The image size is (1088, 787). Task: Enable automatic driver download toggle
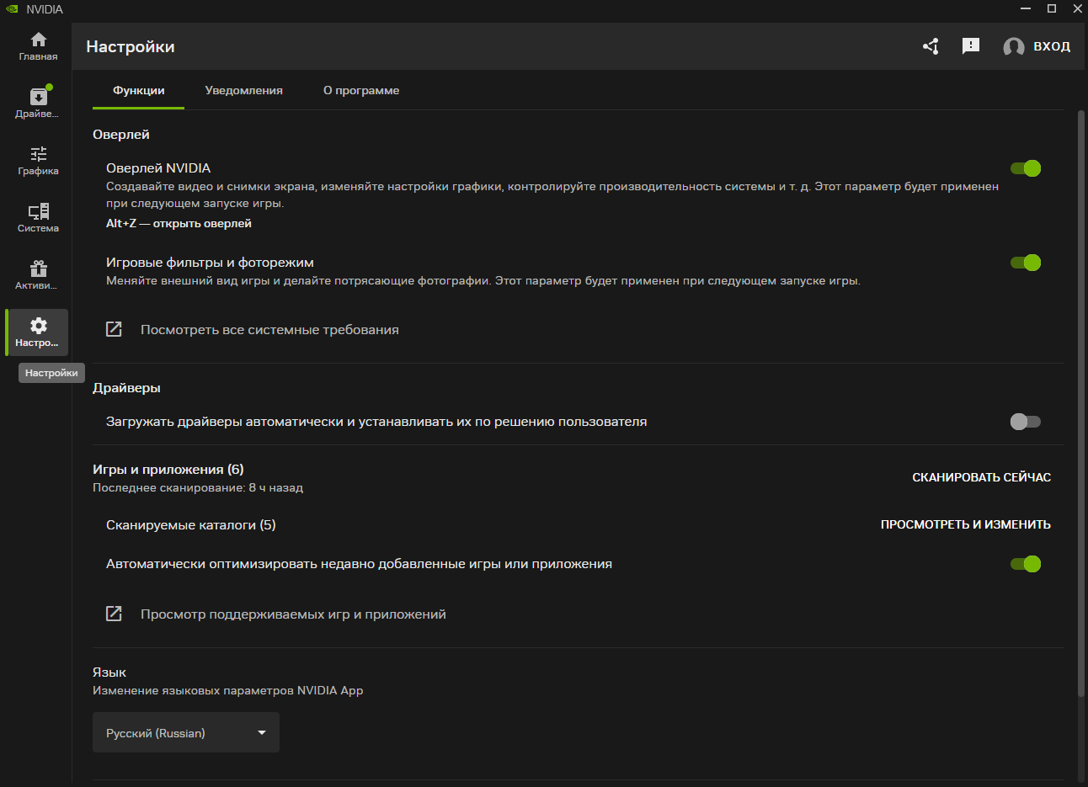[1026, 422]
